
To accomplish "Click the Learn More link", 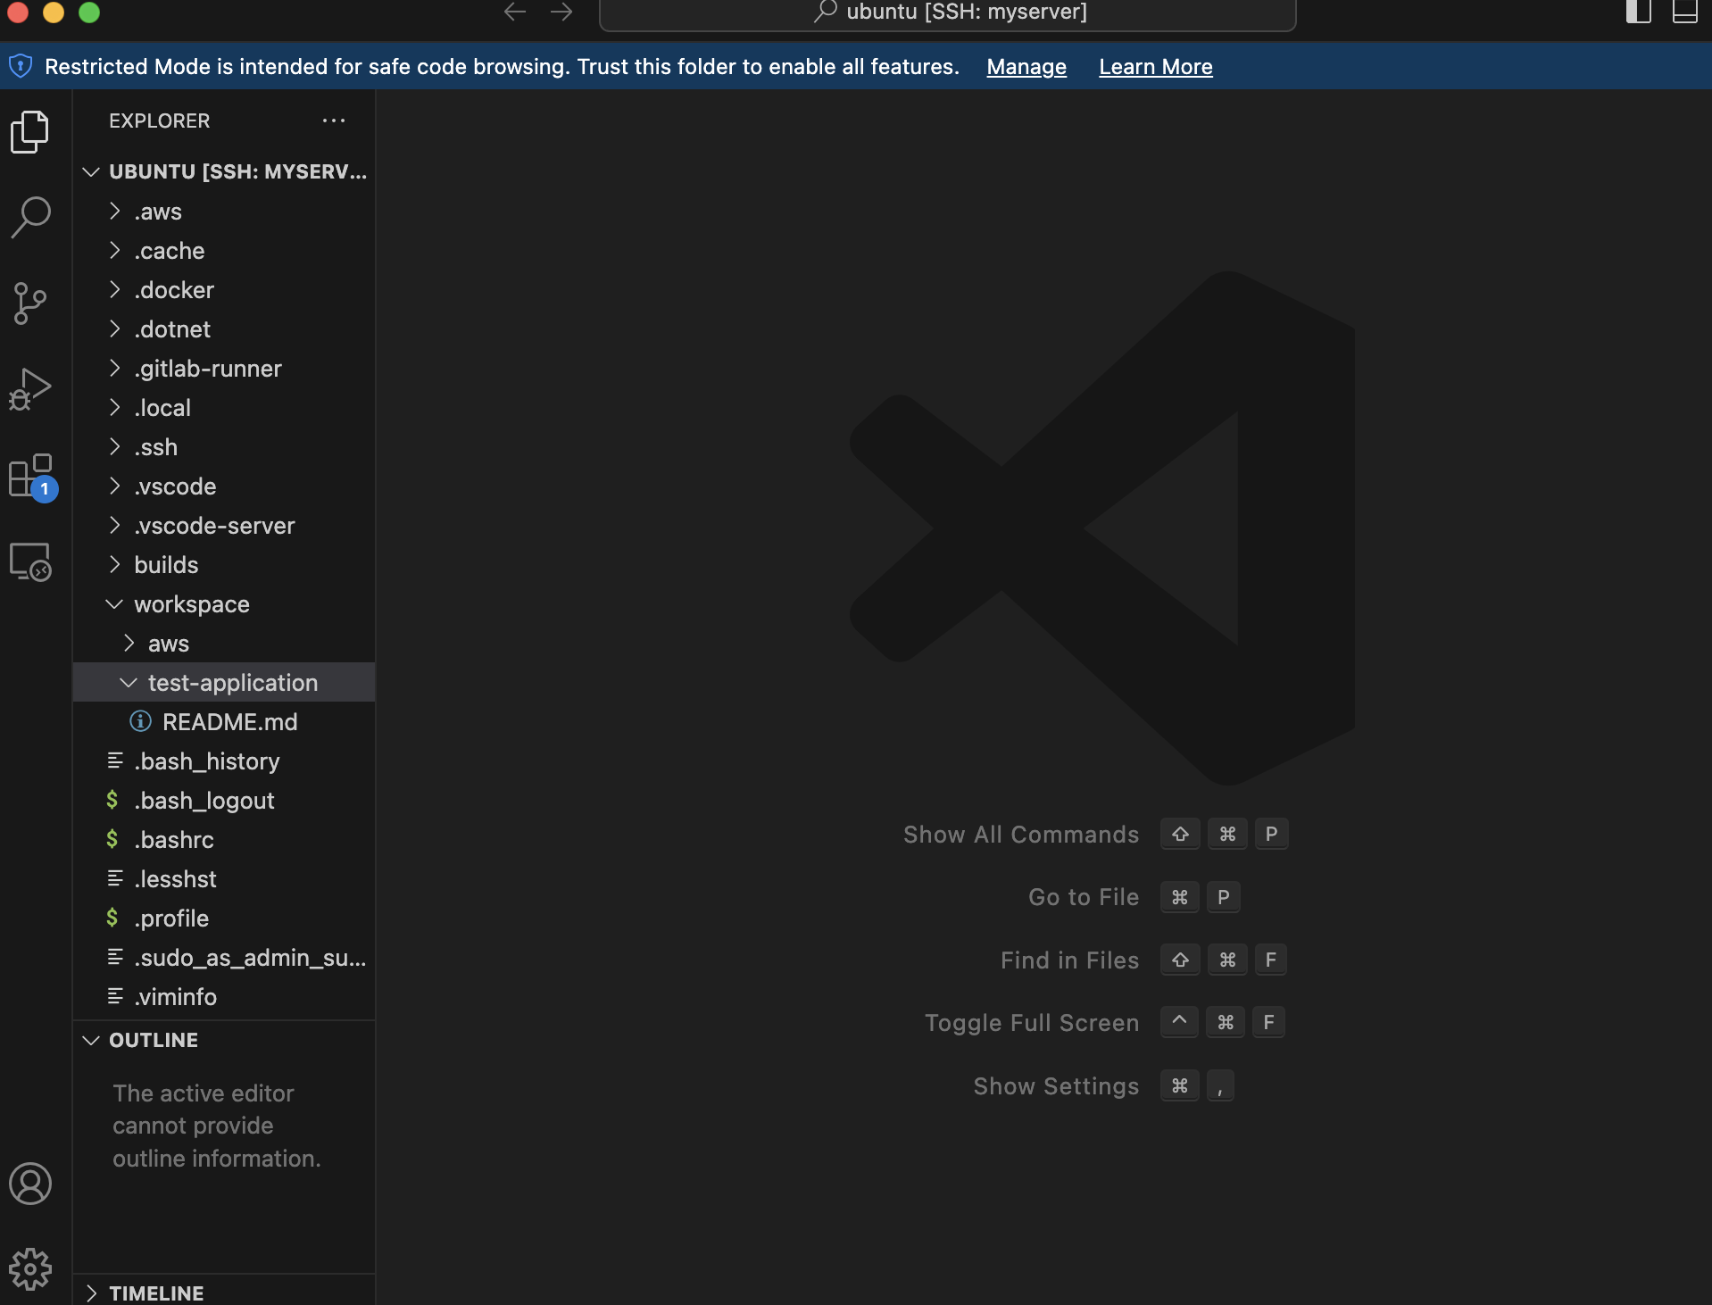I will coord(1156,67).
